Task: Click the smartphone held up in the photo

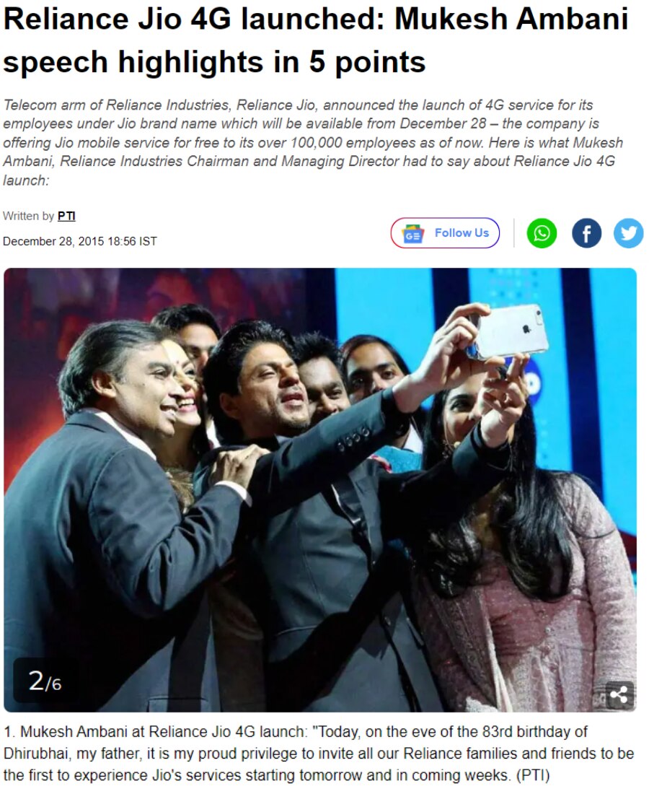Action: (x=508, y=332)
